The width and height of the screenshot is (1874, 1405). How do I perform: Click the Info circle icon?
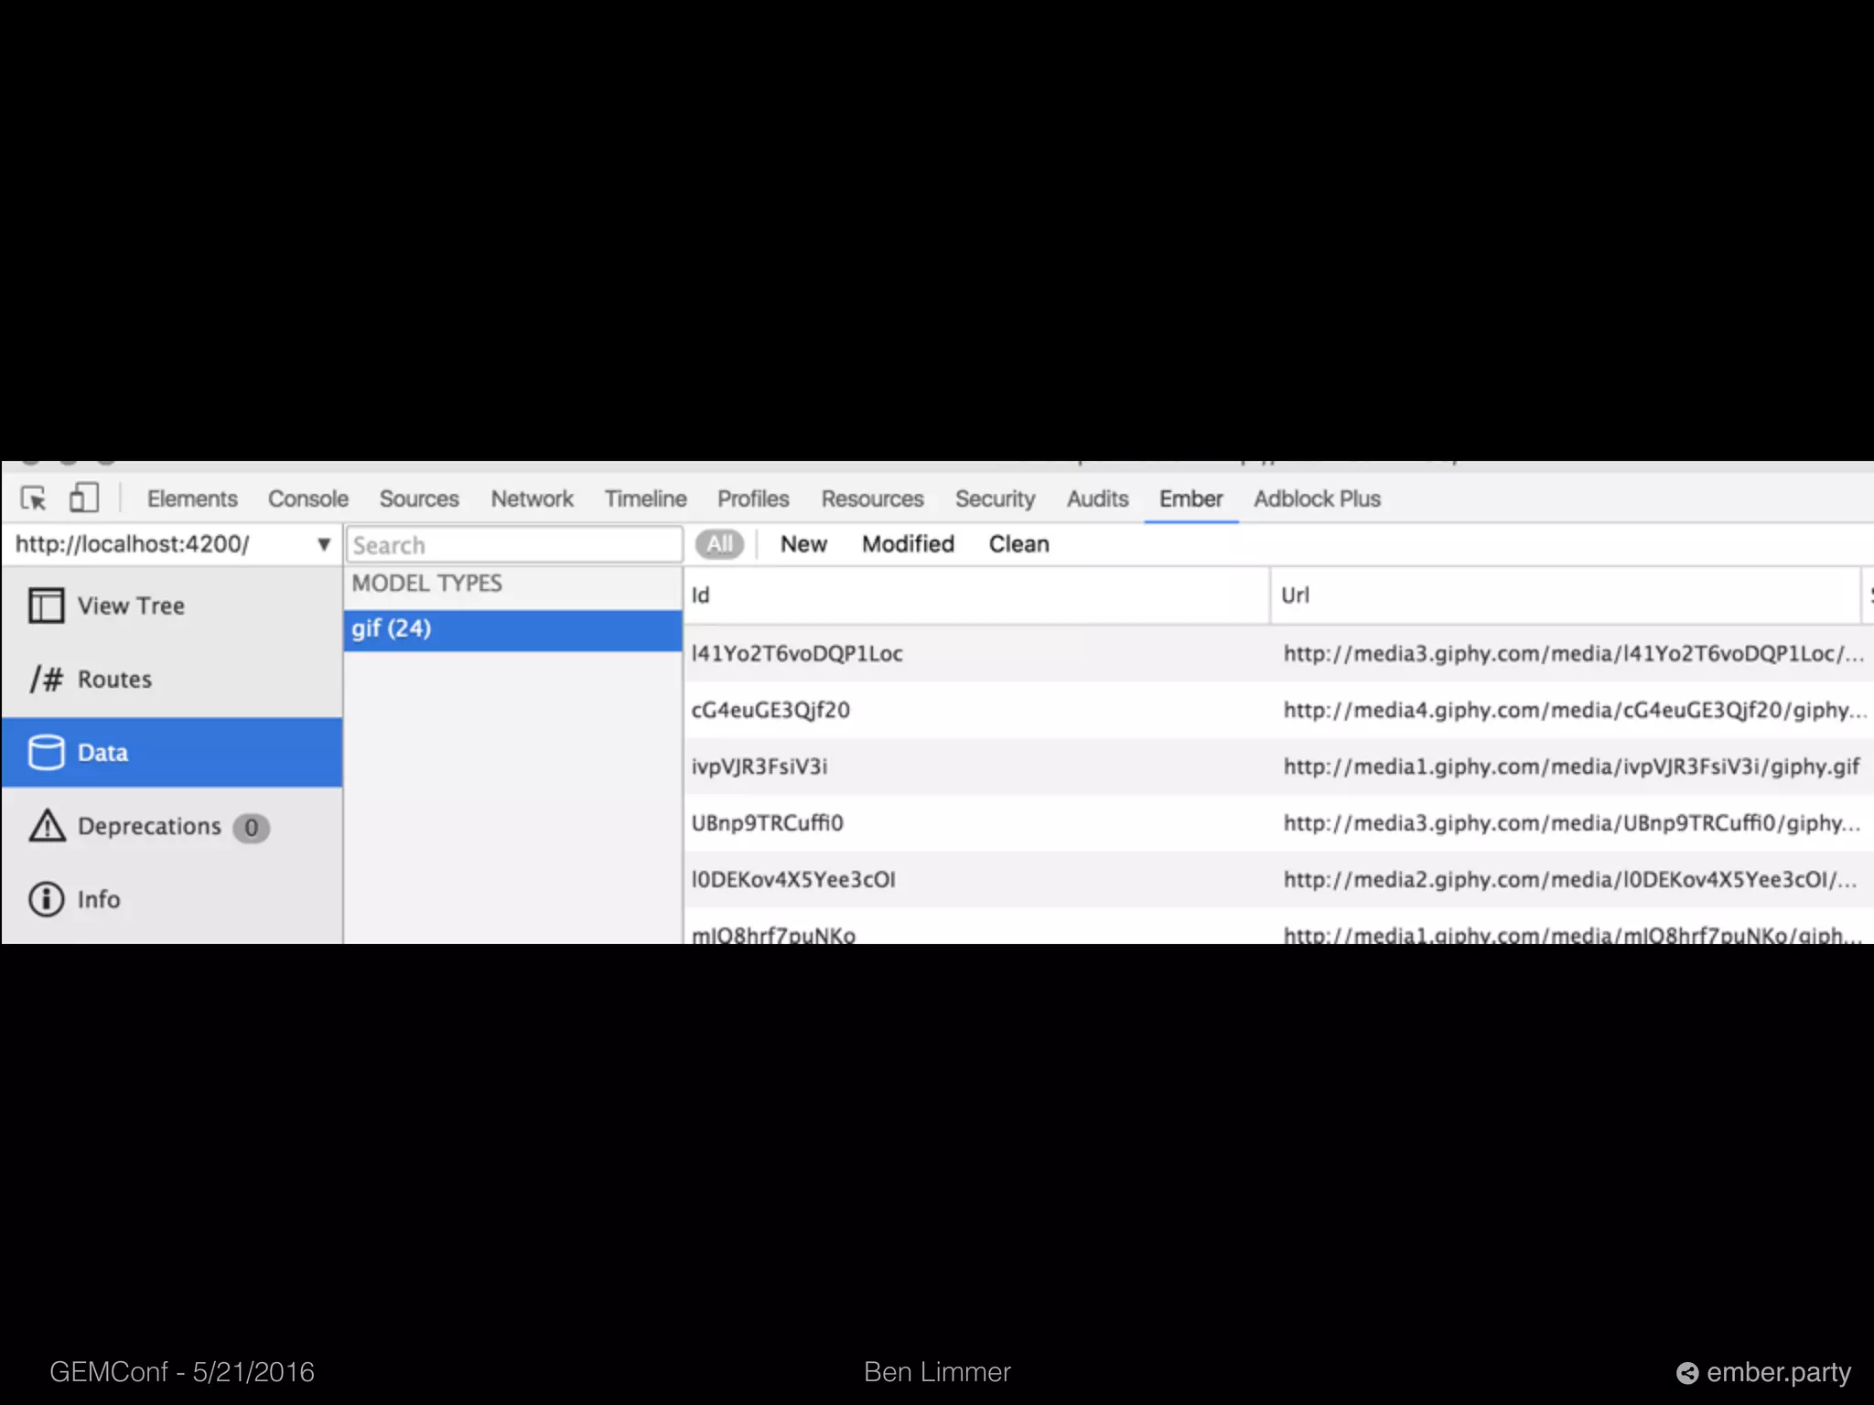tap(46, 899)
